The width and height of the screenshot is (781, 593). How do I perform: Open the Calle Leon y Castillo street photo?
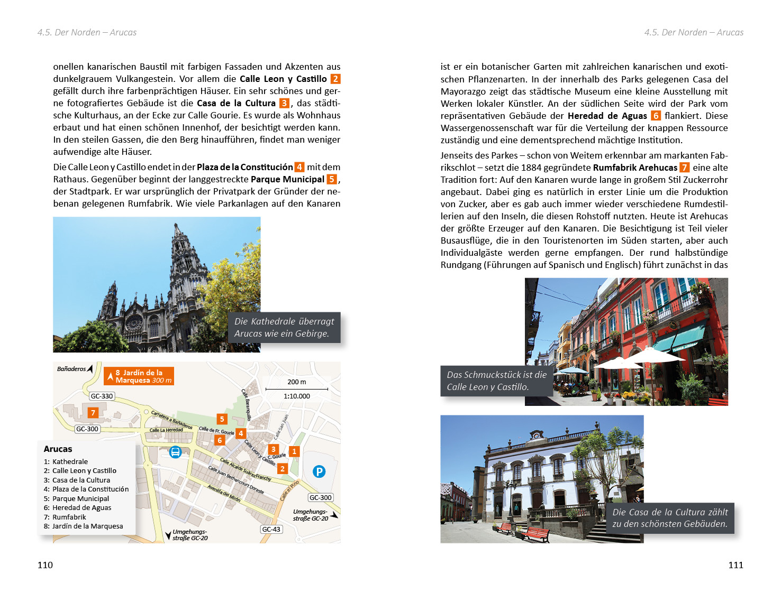pyautogui.click(x=626, y=341)
